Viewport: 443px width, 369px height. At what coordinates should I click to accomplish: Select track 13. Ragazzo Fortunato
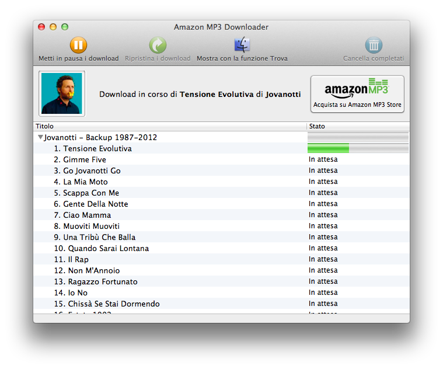(96, 282)
